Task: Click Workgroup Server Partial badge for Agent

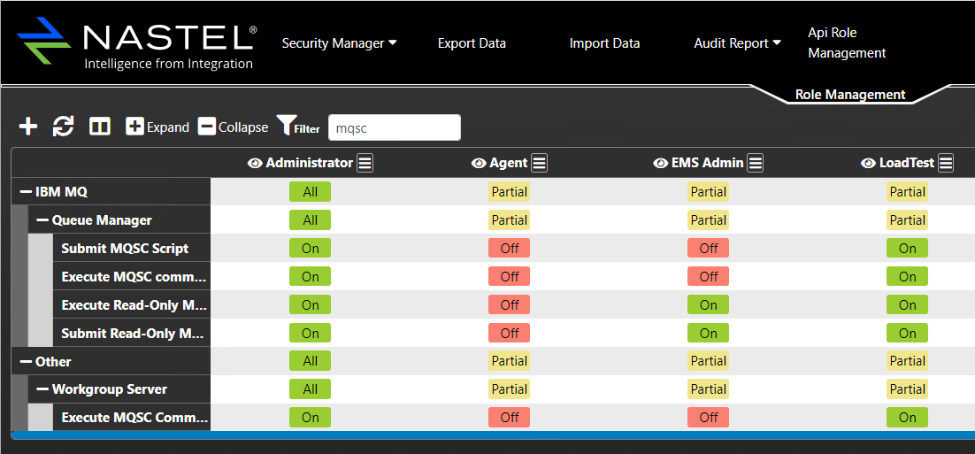Action: pyautogui.click(x=510, y=389)
